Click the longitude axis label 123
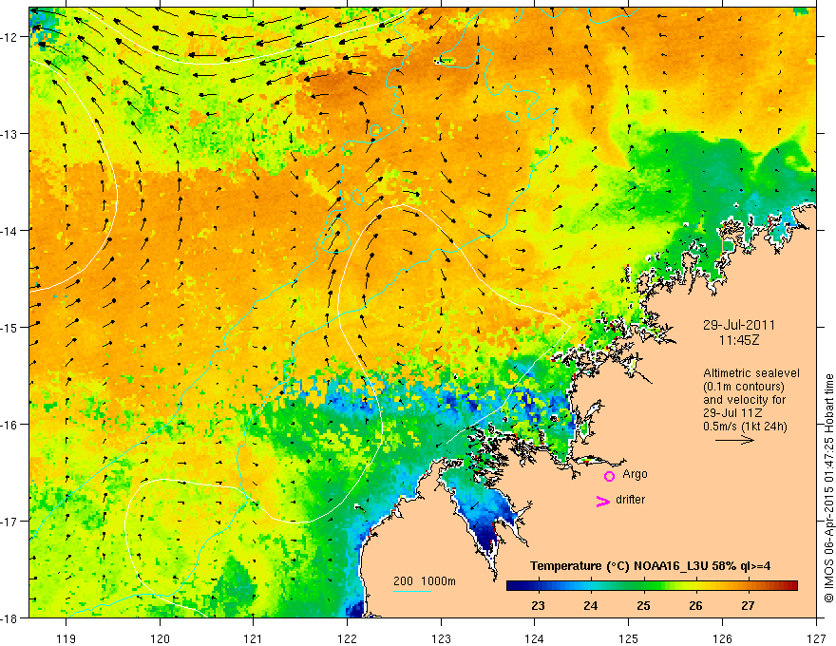The height and width of the screenshot is (646, 836). pyautogui.click(x=441, y=638)
